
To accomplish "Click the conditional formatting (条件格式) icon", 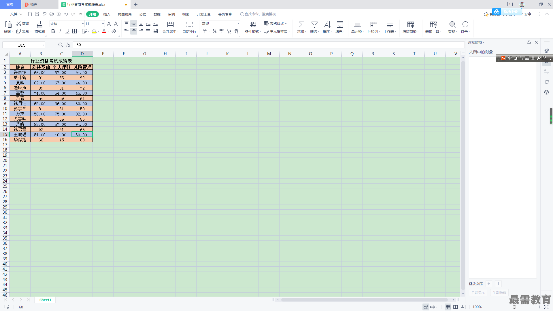I will [x=253, y=24].
